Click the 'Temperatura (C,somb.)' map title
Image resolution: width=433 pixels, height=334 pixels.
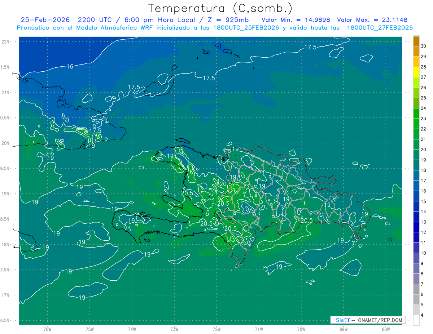click(220, 9)
